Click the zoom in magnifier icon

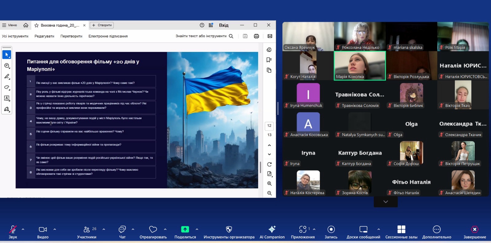coord(269,184)
